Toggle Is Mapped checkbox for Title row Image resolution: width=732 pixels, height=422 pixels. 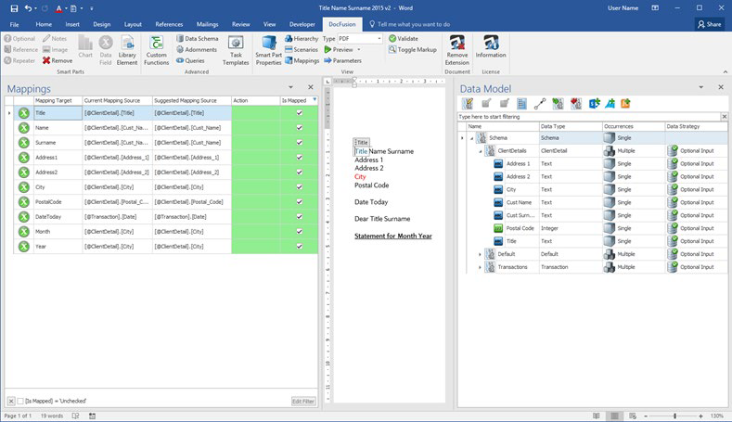click(x=300, y=113)
